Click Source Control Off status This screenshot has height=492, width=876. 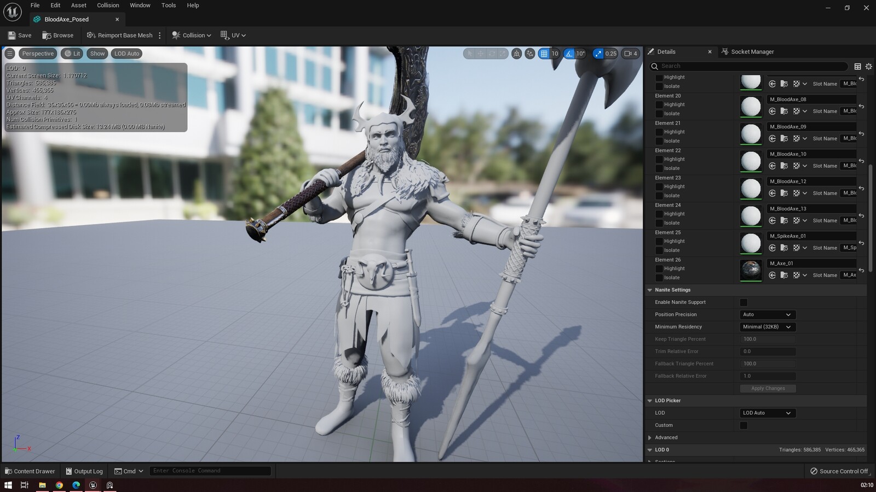[x=839, y=471]
